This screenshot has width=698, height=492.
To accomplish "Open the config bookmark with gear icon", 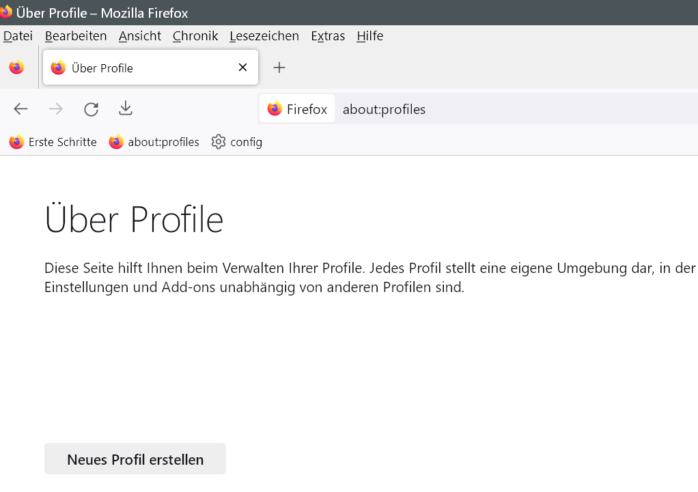I will point(237,142).
